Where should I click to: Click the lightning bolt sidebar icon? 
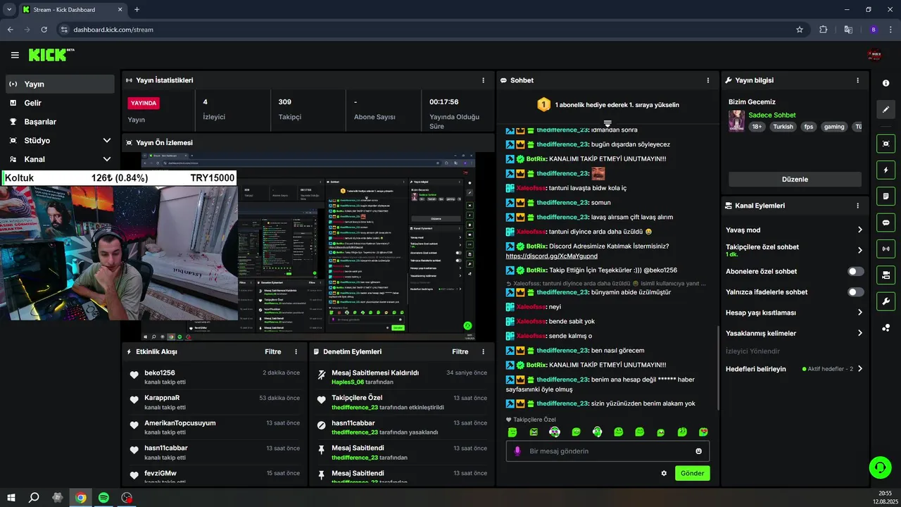tap(886, 170)
